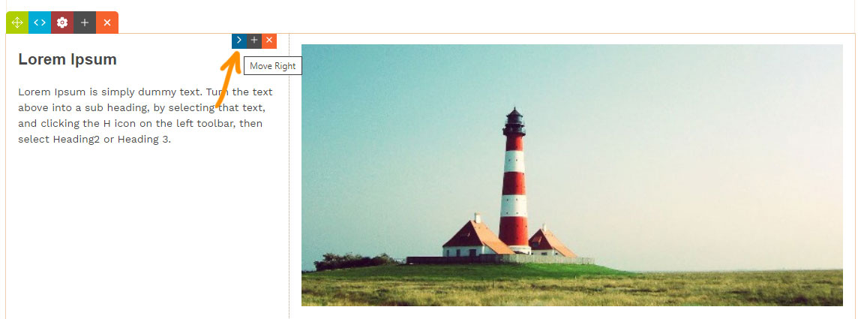The height and width of the screenshot is (319, 858).
Task: Open row settings with the gear icon
Action: pyautogui.click(x=61, y=23)
